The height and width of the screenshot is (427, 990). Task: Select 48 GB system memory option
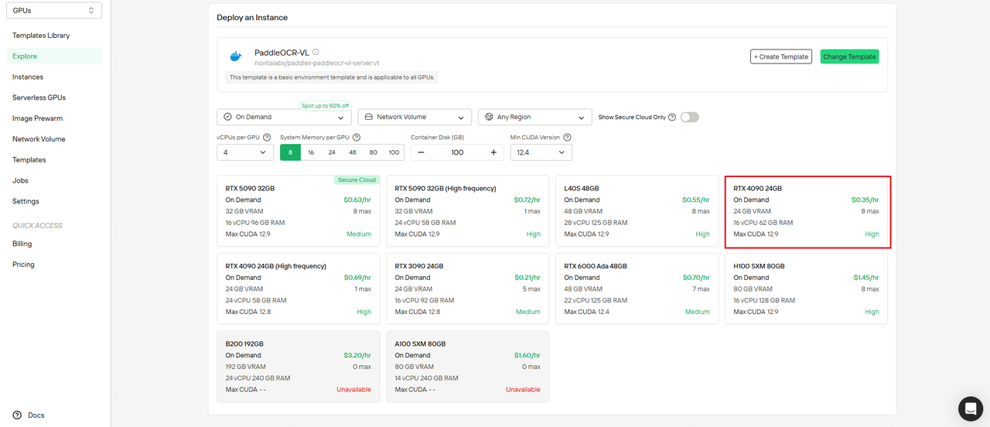tap(353, 152)
